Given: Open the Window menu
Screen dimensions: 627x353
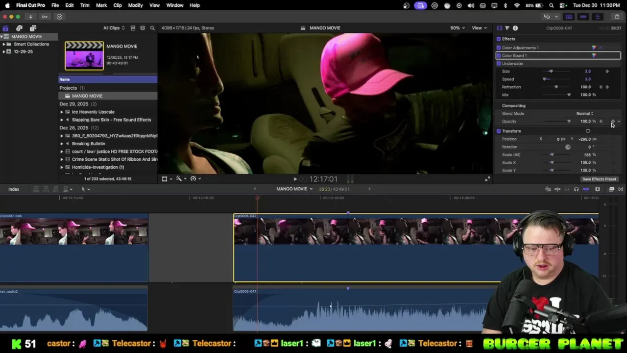Looking at the screenshot, I should [174, 5].
